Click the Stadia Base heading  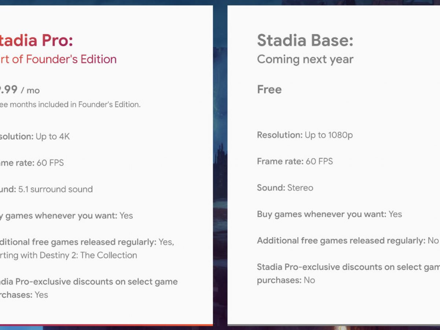point(305,40)
